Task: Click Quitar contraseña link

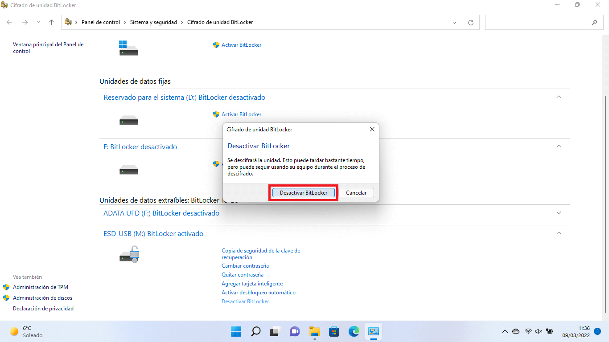Action: (x=243, y=275)
